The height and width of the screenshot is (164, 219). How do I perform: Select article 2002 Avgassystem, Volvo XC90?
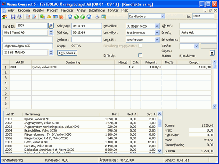coord(81,123)
